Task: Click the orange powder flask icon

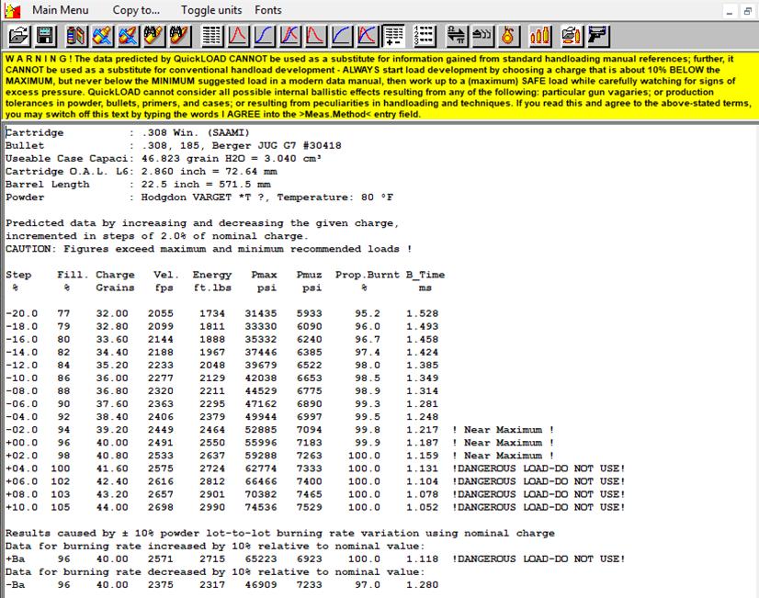Action: tap(508, 36)
